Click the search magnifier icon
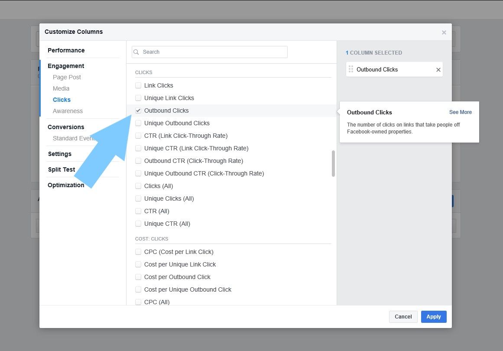 tap(136, 52)
